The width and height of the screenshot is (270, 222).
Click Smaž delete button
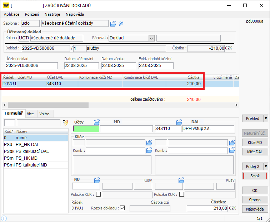click(255, 176)
